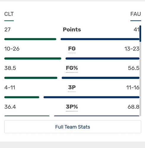145x148 pixels.
Task: Click the FG% stat abbreviation label
Action: coord(72,68)
